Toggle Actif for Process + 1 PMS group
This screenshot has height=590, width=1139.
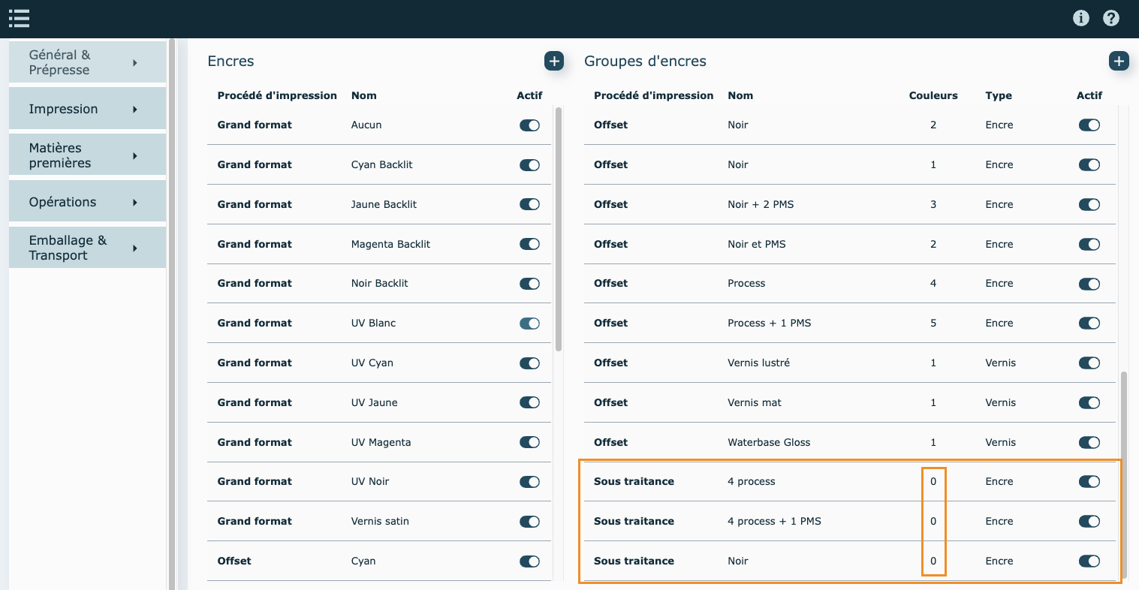coord(1089,324)
